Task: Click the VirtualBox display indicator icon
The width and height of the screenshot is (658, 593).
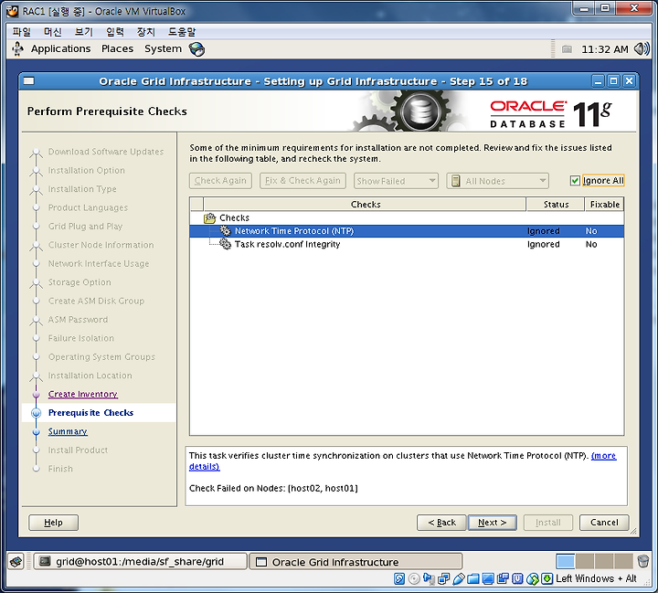Action: (488, 579)
